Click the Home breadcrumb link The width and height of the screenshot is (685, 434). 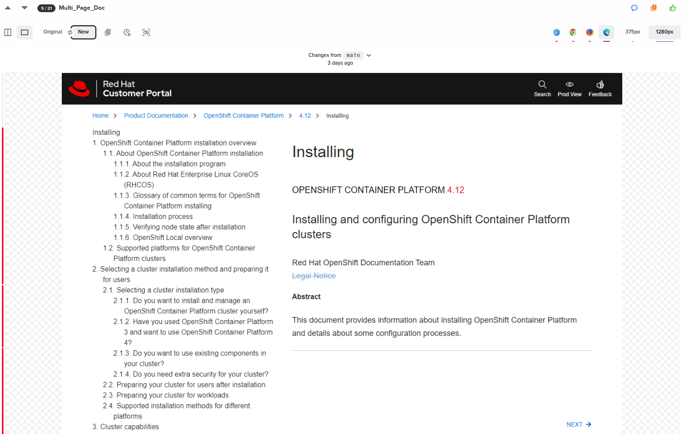coord(101,116)
